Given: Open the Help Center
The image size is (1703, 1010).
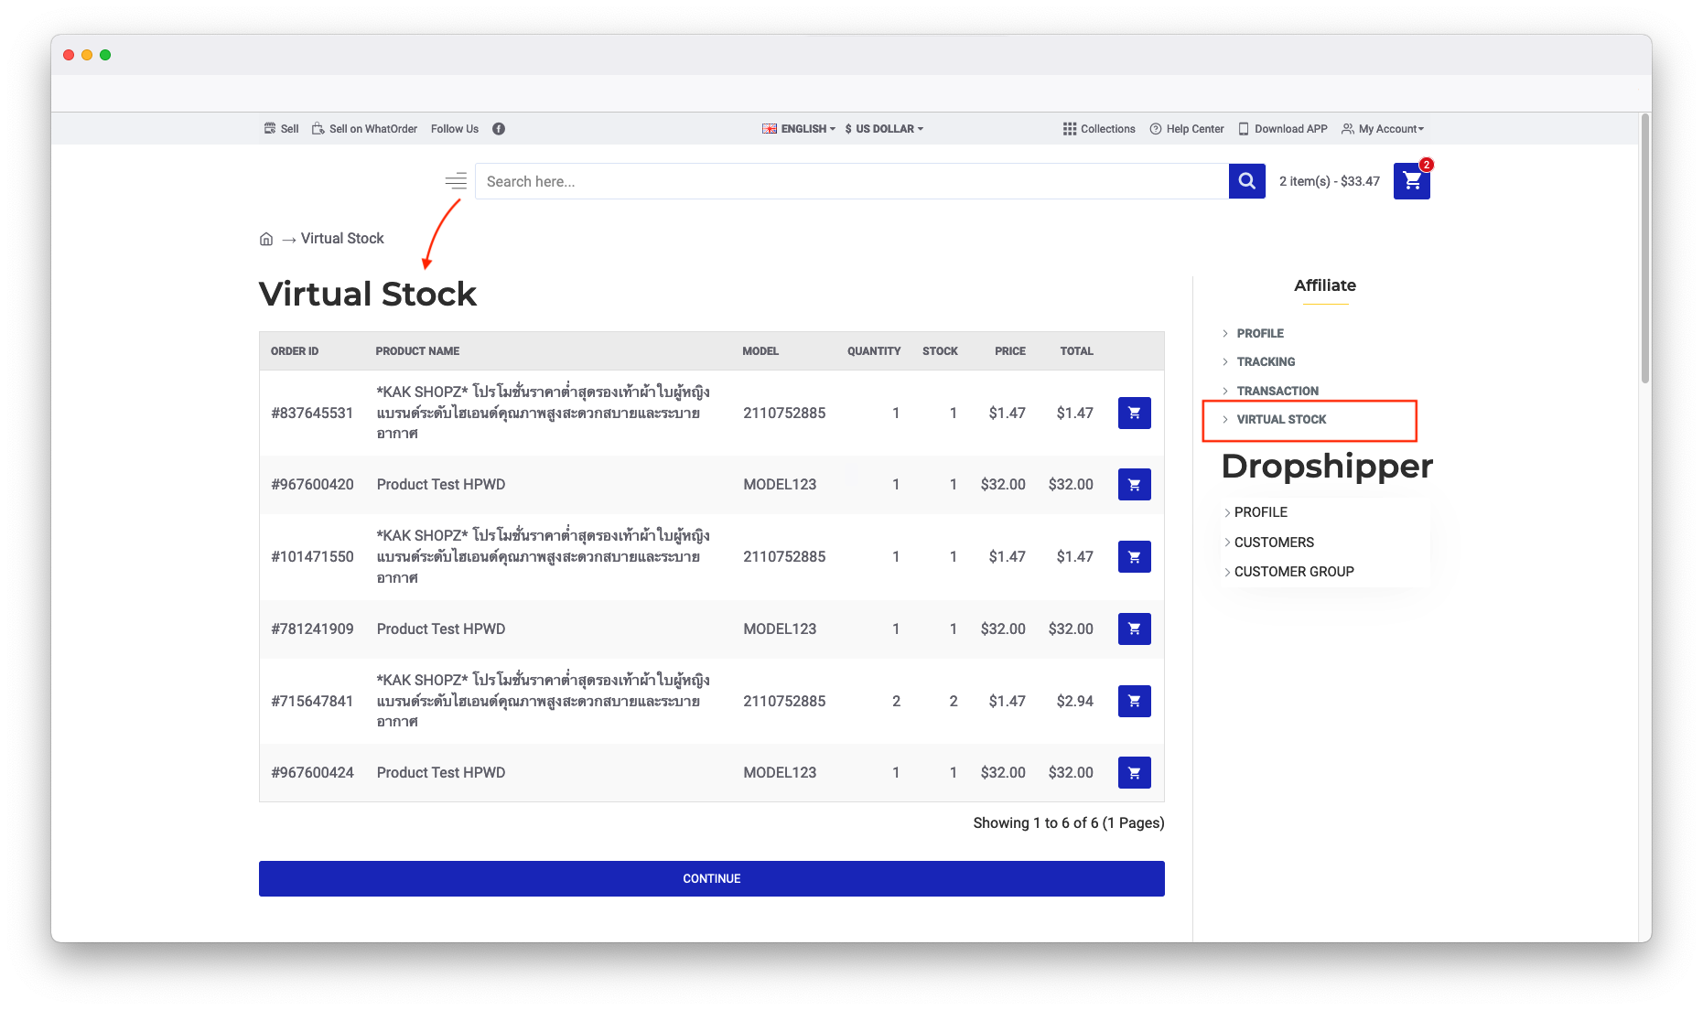Looking at the screenshot, I should click(1187, 128).
